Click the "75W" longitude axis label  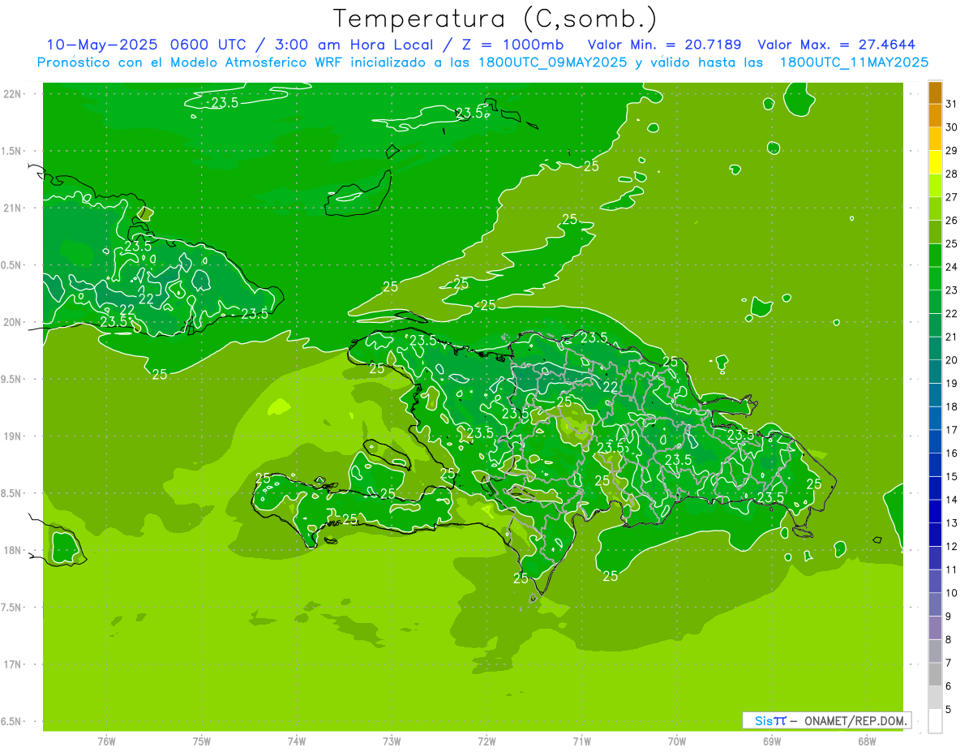pos(202,741)
